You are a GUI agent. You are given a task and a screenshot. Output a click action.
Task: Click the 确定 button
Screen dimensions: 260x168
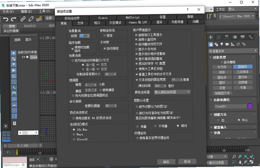pos(166,162)
